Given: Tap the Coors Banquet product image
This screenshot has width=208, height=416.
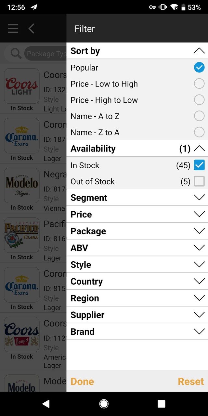Looking at the screenshot, I should tap(21, 334).
